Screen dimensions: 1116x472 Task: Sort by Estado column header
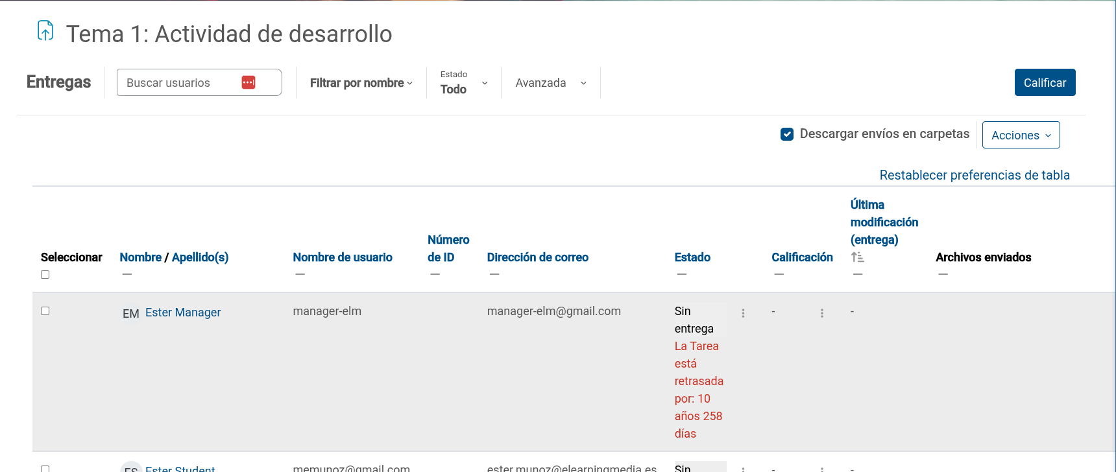pos(692,257)
